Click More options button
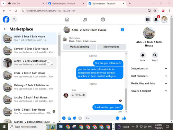 click(111, 47)
